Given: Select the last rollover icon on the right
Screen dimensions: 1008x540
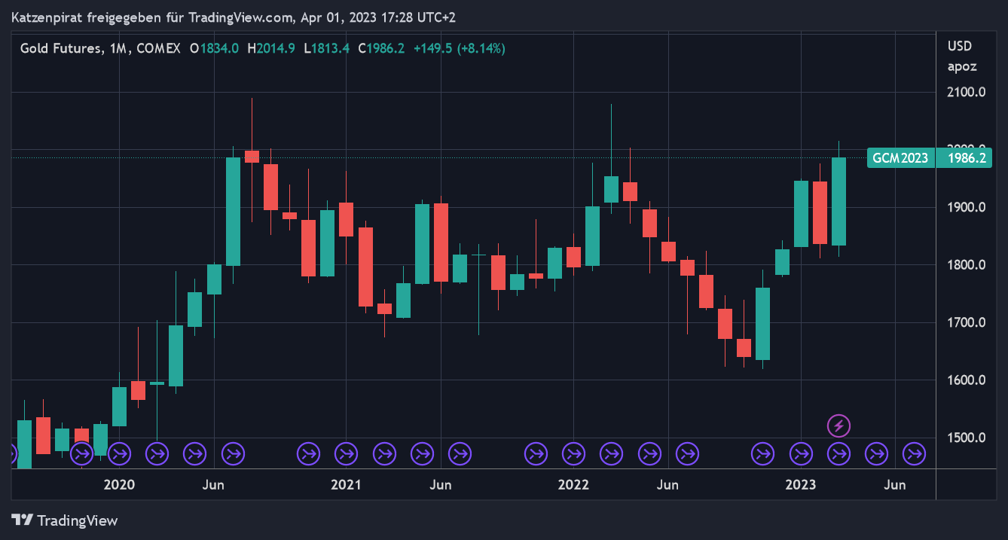Looking at the screenshot, I should 915,453.
